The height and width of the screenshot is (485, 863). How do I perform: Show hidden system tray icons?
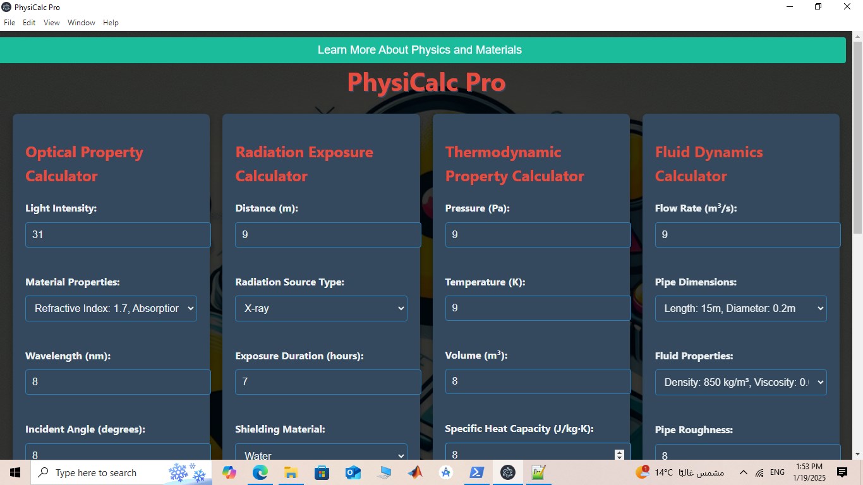click(x=744, y=472)
